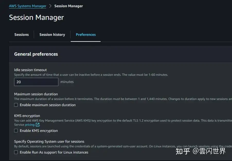Click the General preferences heading
Screen dimensions: 232x161
[x=36, y=54]
